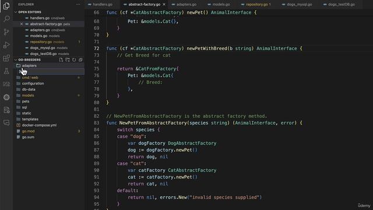Screen dimensions: 373x210
Task: Click the newPetWithBreed function name
Action: coord(207,48)
